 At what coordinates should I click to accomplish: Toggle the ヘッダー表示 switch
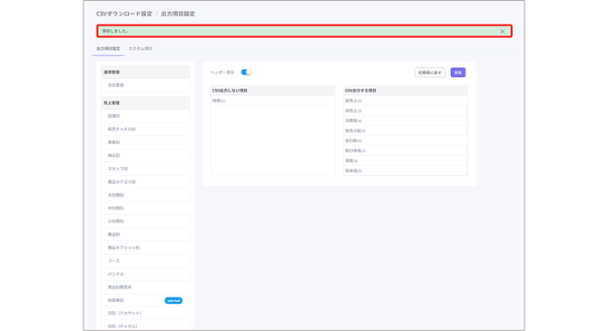point(246,72)
